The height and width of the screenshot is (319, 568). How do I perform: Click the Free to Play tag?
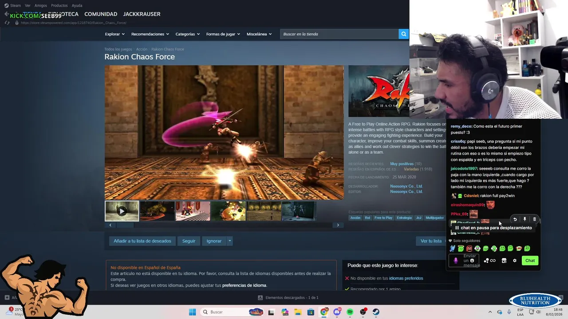tap(383, 218)
